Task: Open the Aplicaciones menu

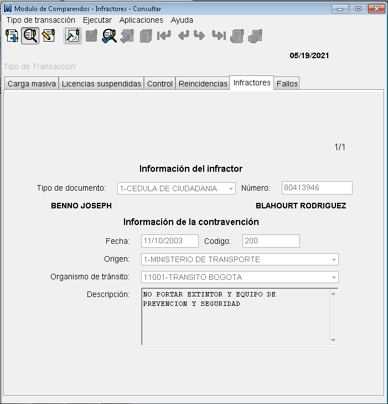Action: click(x=141, y=20)
